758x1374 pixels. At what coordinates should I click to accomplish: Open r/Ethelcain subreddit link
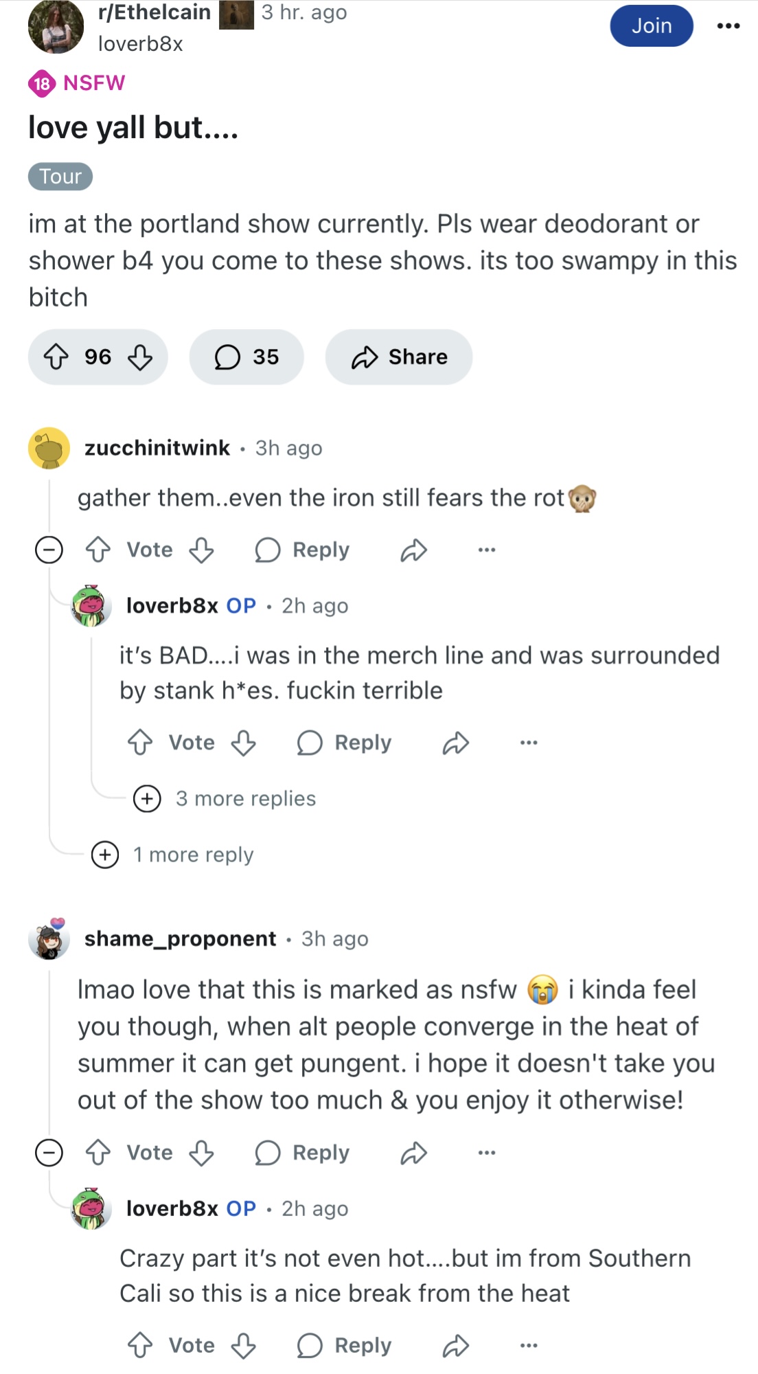(x=154, y=12)
